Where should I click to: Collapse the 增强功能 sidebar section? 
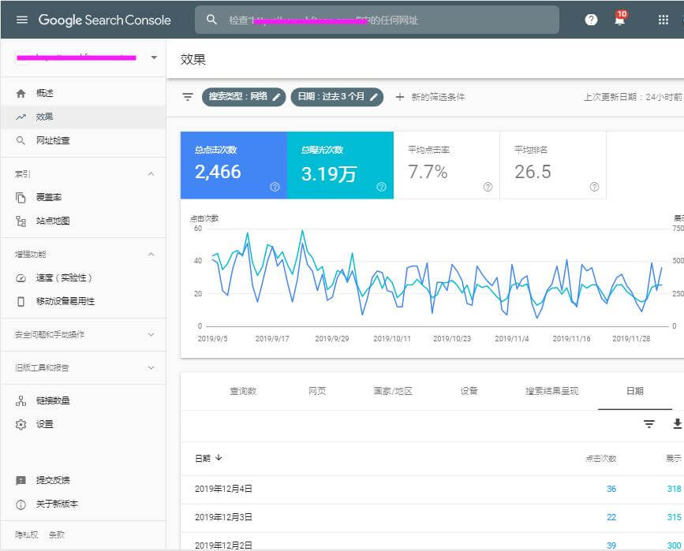[151, 254]
